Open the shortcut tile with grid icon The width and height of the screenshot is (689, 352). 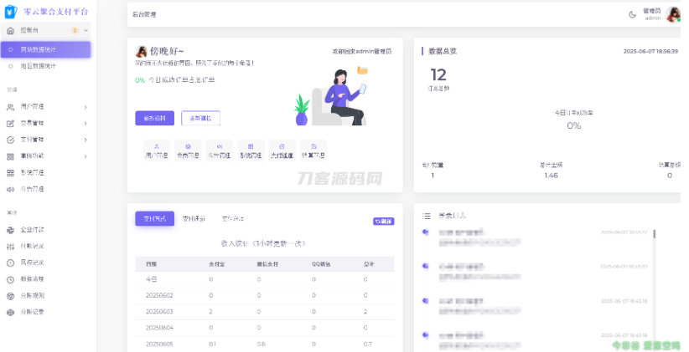tap(251, 150)
